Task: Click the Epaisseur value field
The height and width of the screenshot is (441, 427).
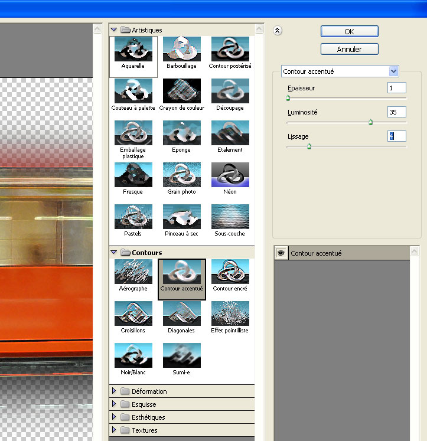Action: coord(397,88)
